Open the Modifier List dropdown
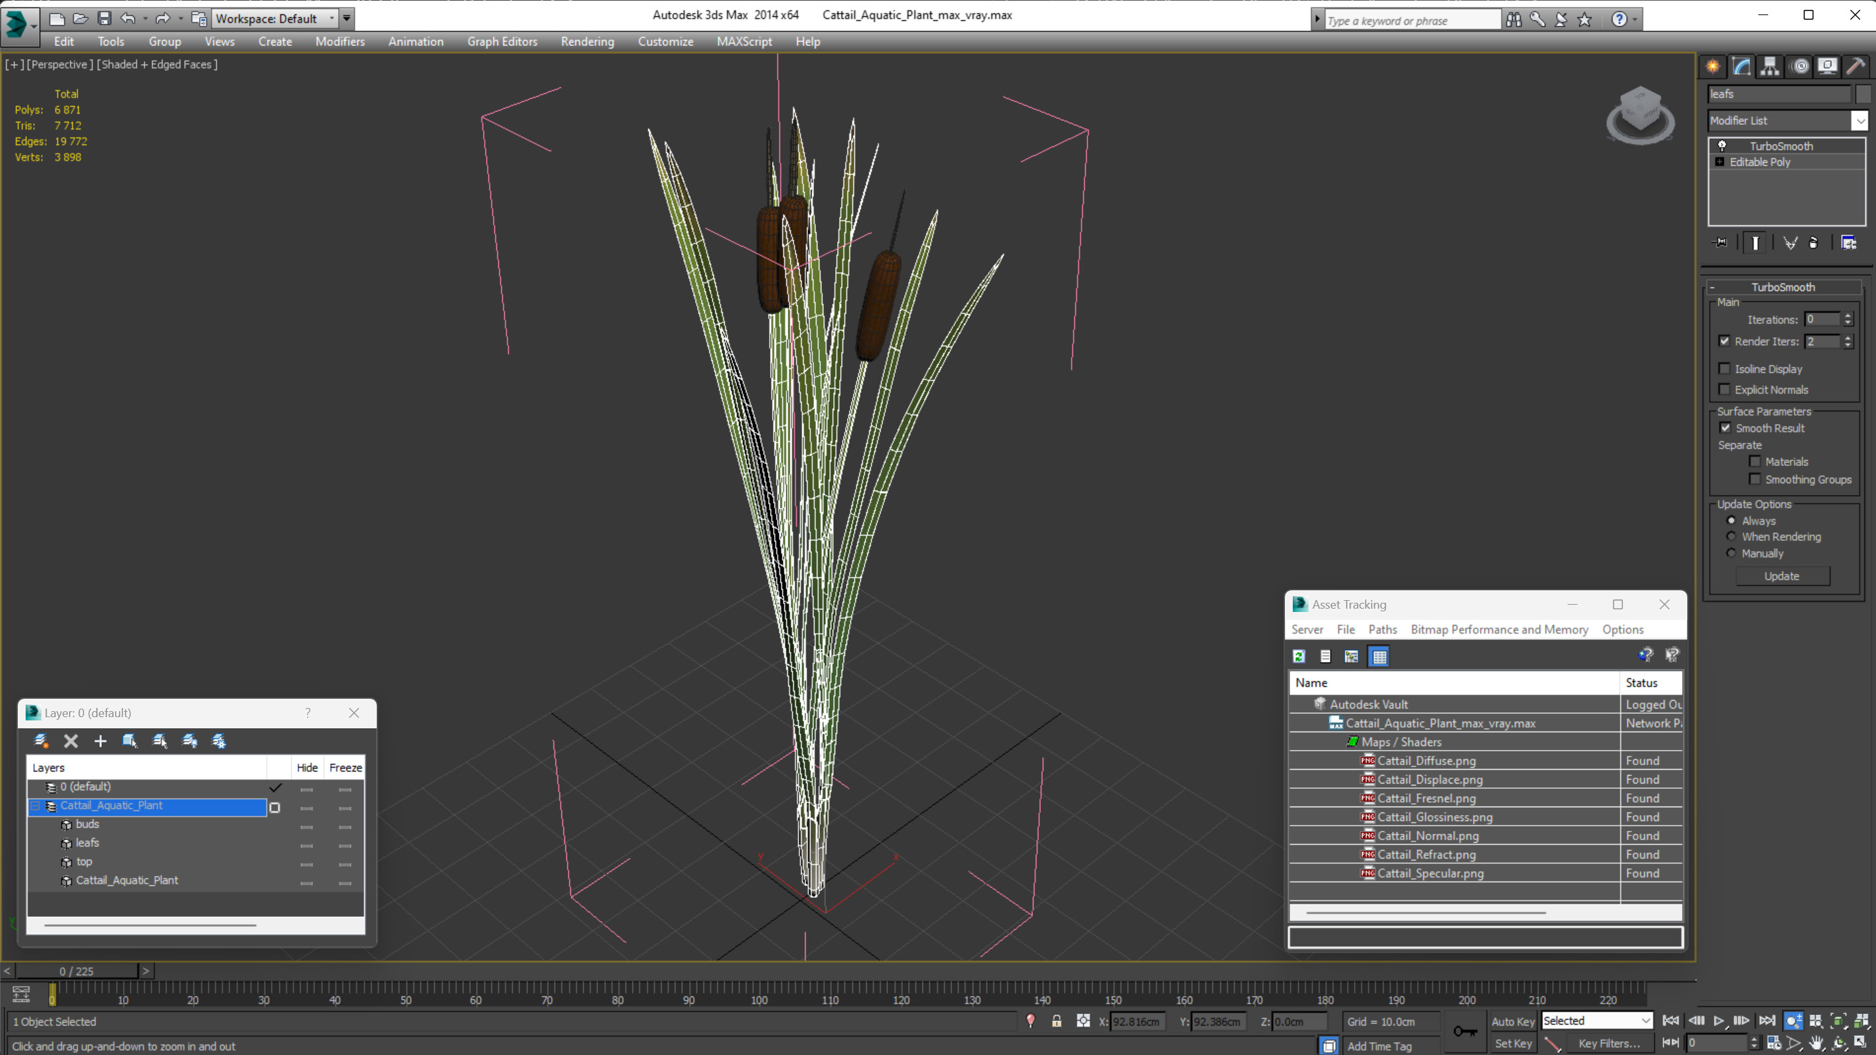This screenshot has height=1055, width=1876. tap(1860, 120)
